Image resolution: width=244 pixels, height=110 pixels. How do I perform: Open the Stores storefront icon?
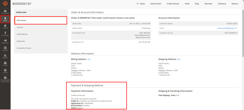click(x=5, y=64)
